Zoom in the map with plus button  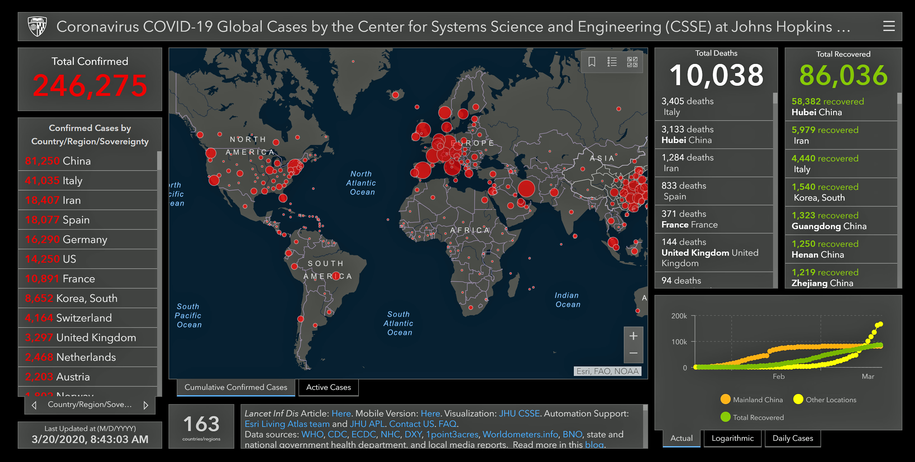633,336
